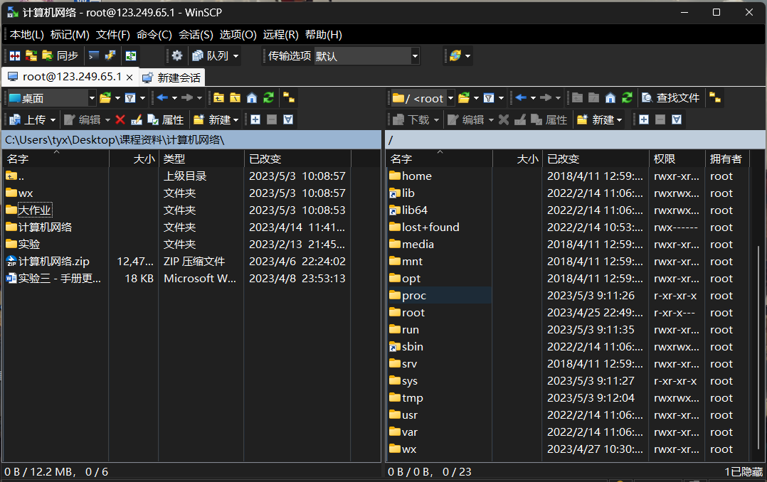This screenshot has height=482, width=767.
Task: Delete selected local file red X
Action: [120, 119]
